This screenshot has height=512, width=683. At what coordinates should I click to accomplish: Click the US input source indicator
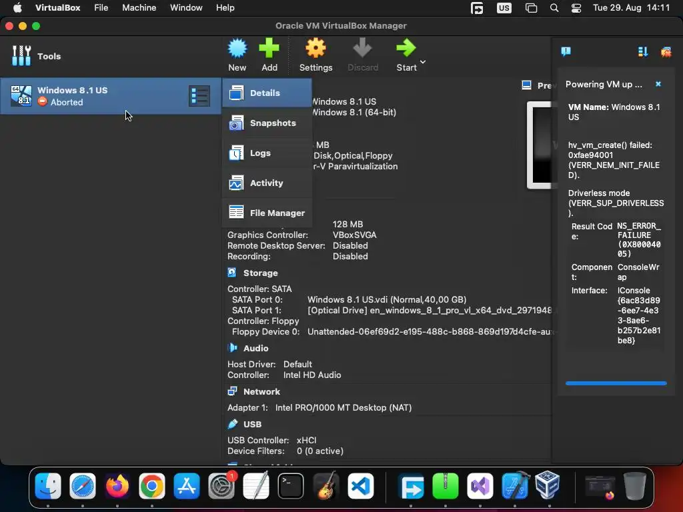504,8
